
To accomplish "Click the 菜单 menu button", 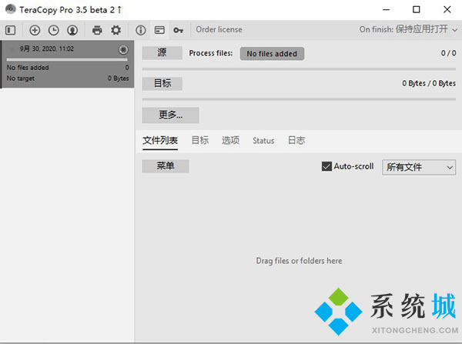I will (166, 166).
